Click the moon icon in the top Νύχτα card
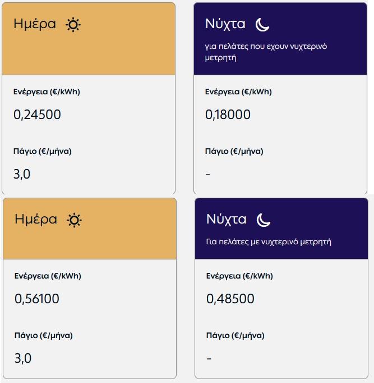 [262, 25]
